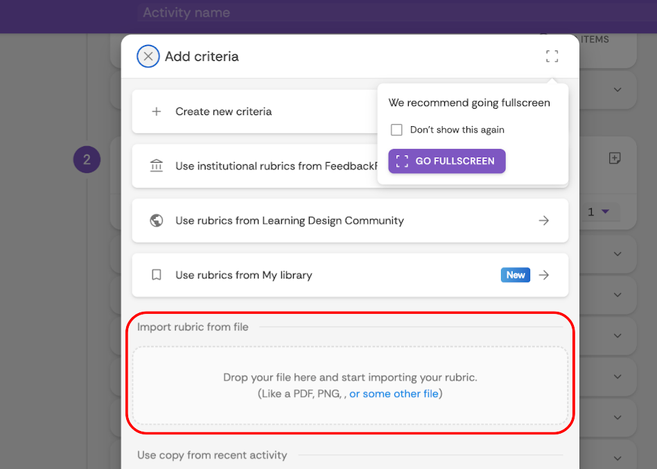
Task: Select the Create new criteria option
Action: pyautogui.click(x=223, y=112)
